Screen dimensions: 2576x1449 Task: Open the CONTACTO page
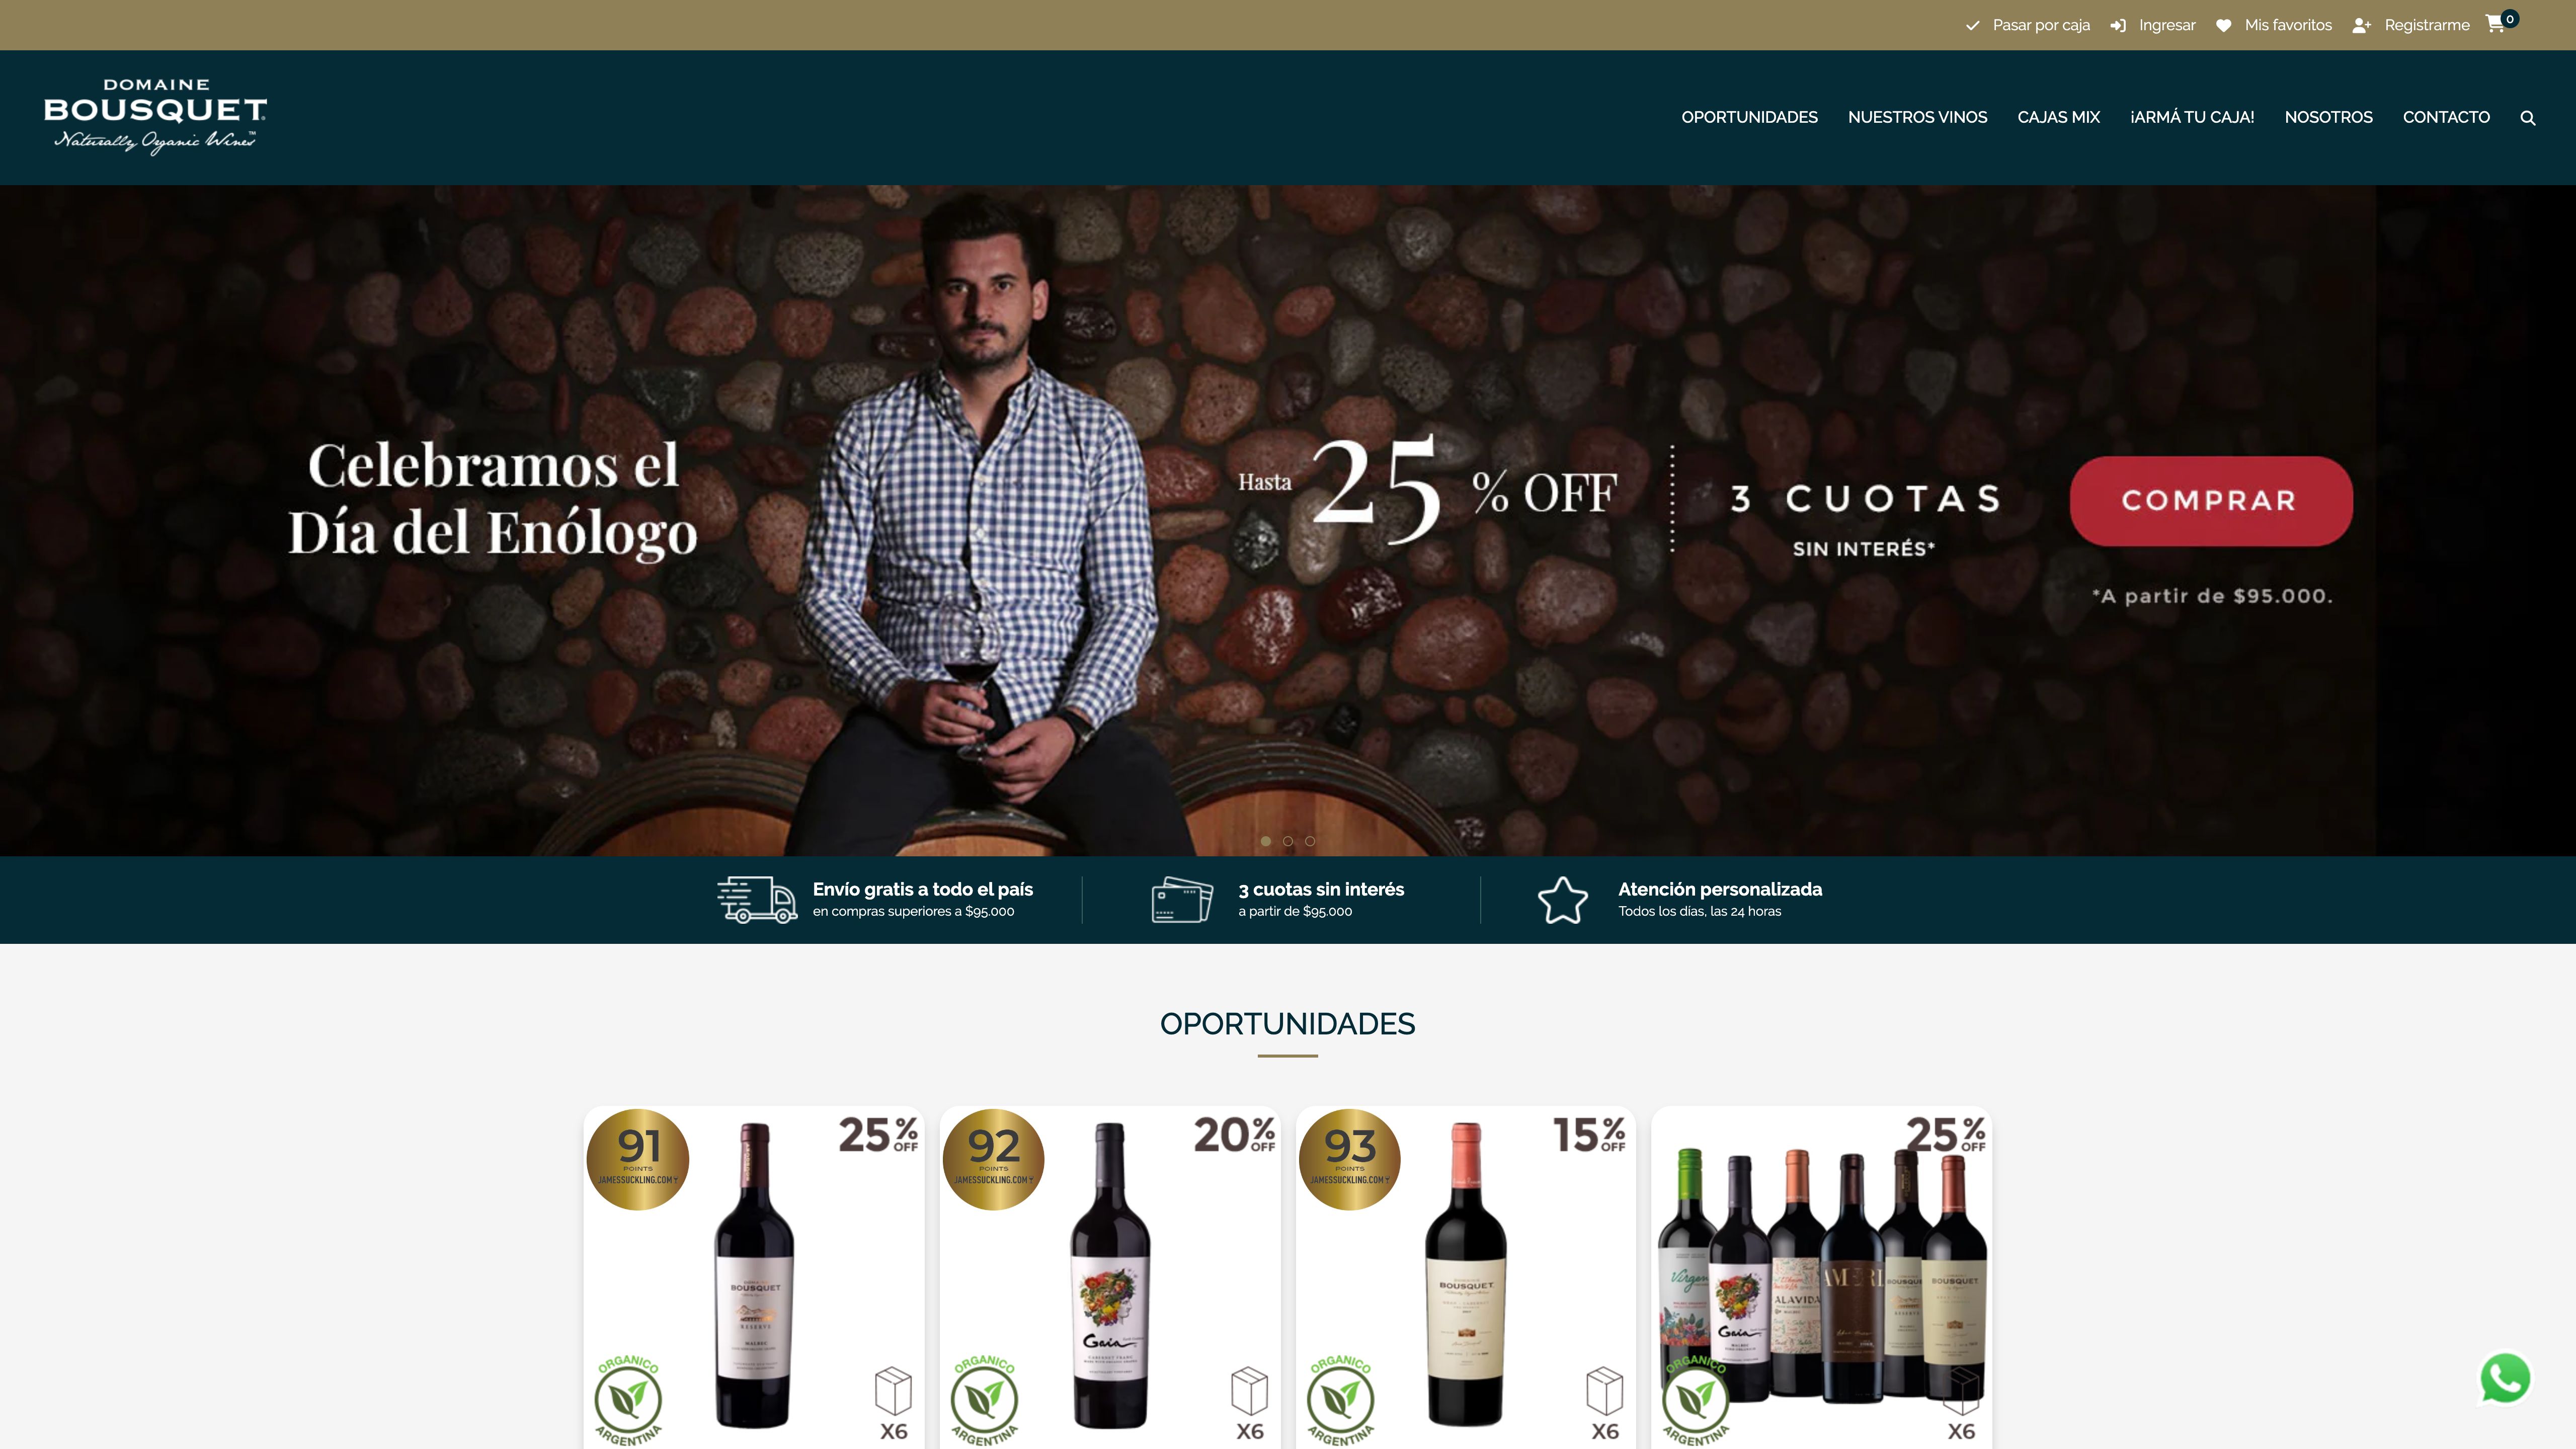coord(2446,117)
